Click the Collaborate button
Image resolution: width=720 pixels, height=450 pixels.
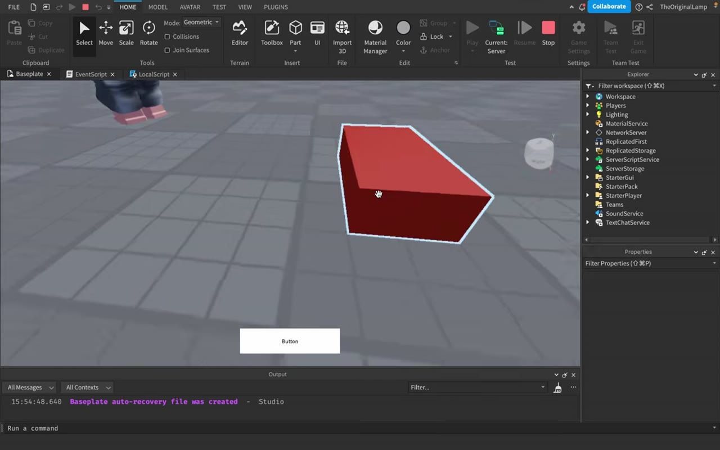[609, 7]
